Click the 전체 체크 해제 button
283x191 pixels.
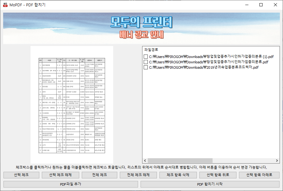point(138,175)
